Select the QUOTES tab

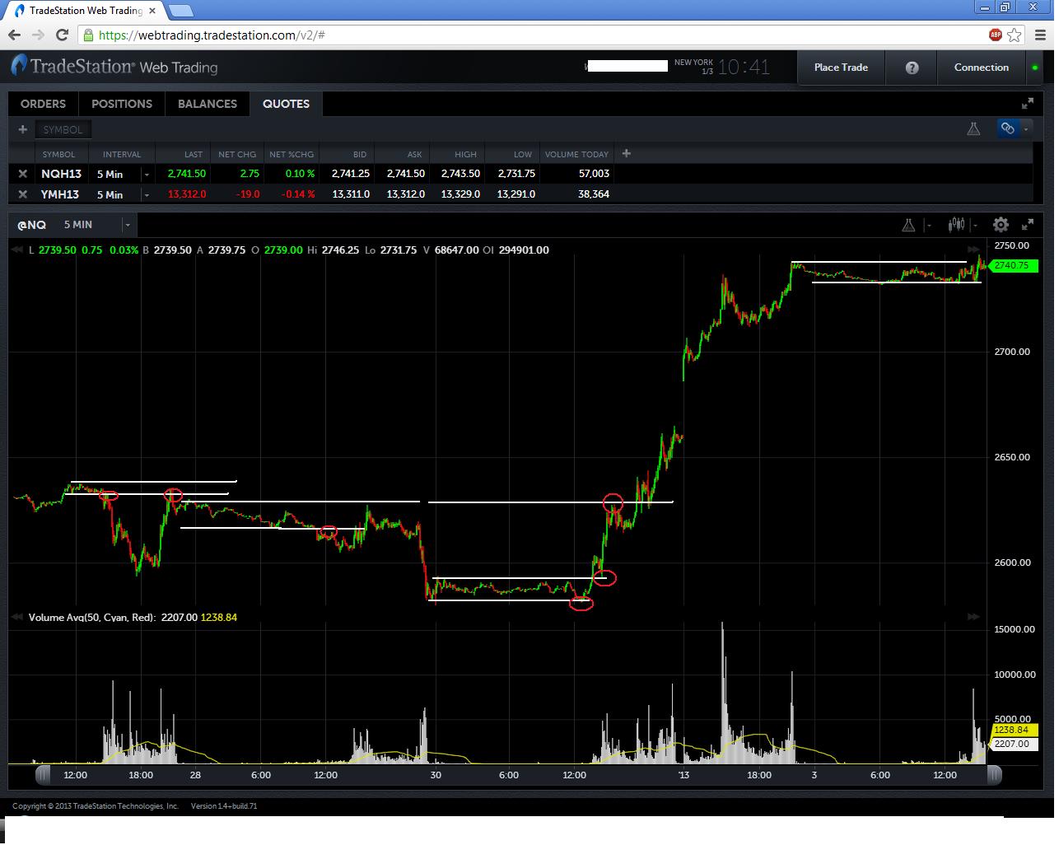287,104
